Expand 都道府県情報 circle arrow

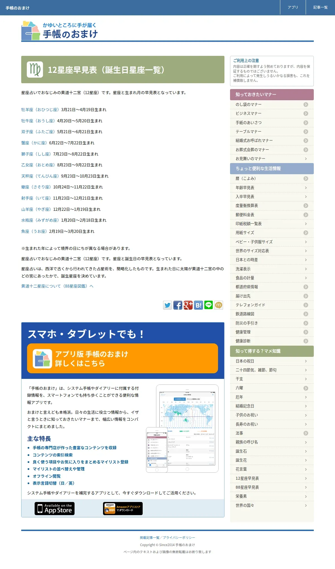[306, 287]
